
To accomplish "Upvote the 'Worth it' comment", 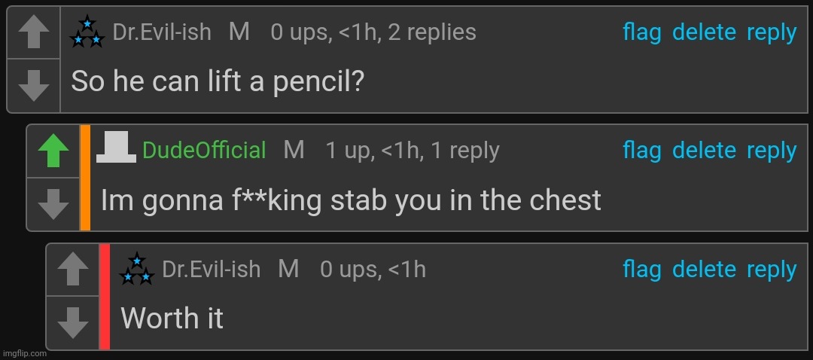I will pos(72,269).
